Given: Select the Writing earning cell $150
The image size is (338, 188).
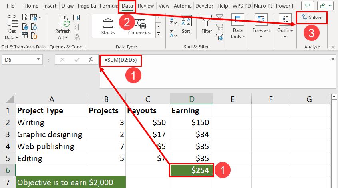Looking at the screenshot, I should (191, 122).
